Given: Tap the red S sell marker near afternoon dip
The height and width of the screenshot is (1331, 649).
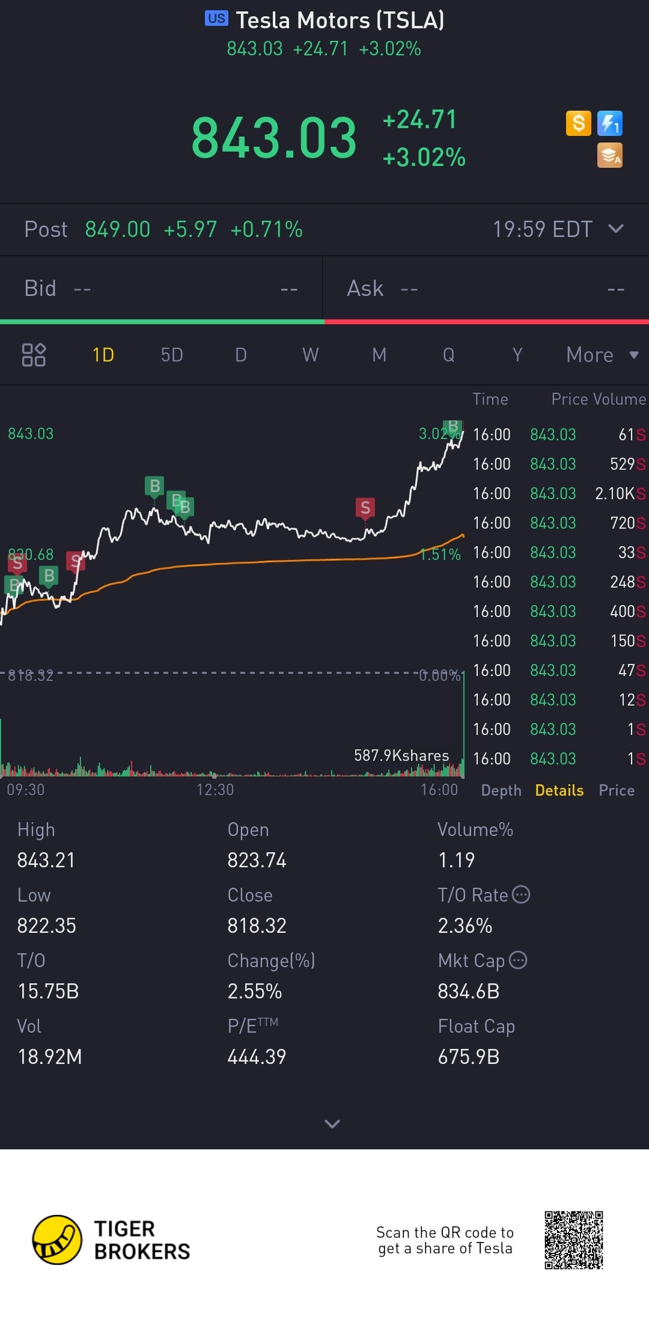Looking at the screenshot, I should [x=365, y=509].
